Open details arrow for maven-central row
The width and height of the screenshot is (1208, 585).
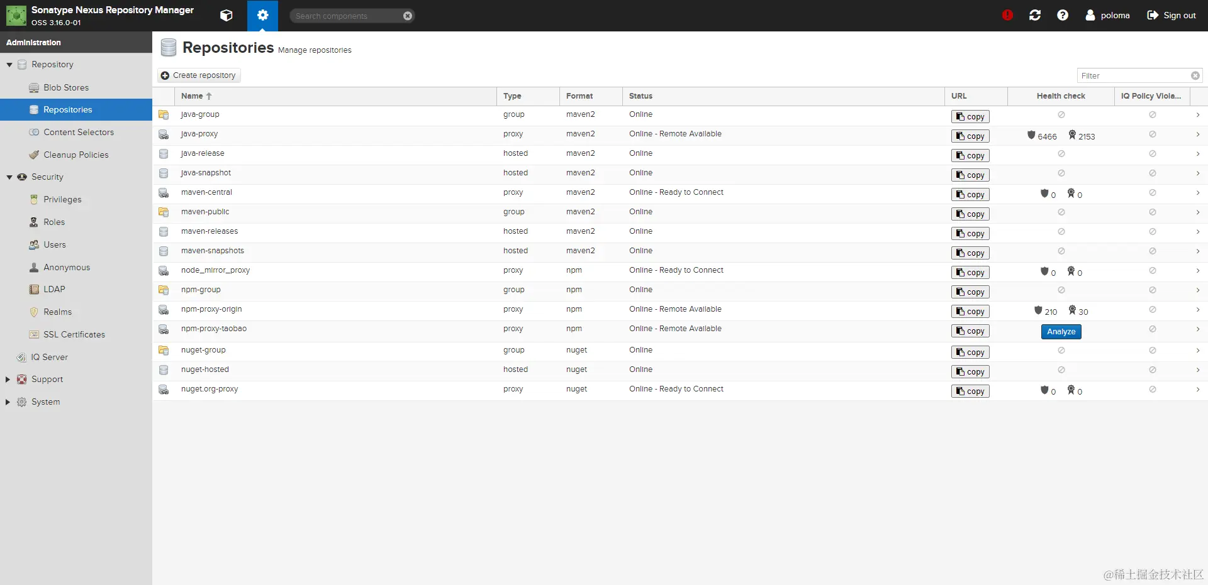1198,193
